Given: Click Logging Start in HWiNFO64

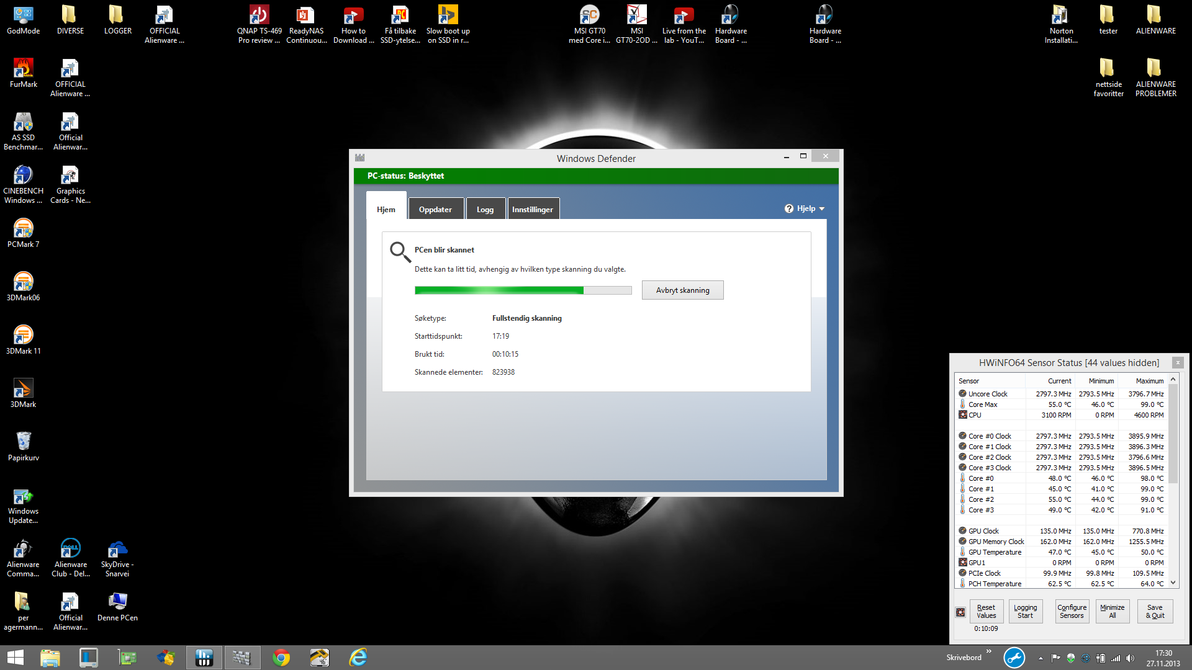Looking at the screenshot, I should coord(1025,611).
